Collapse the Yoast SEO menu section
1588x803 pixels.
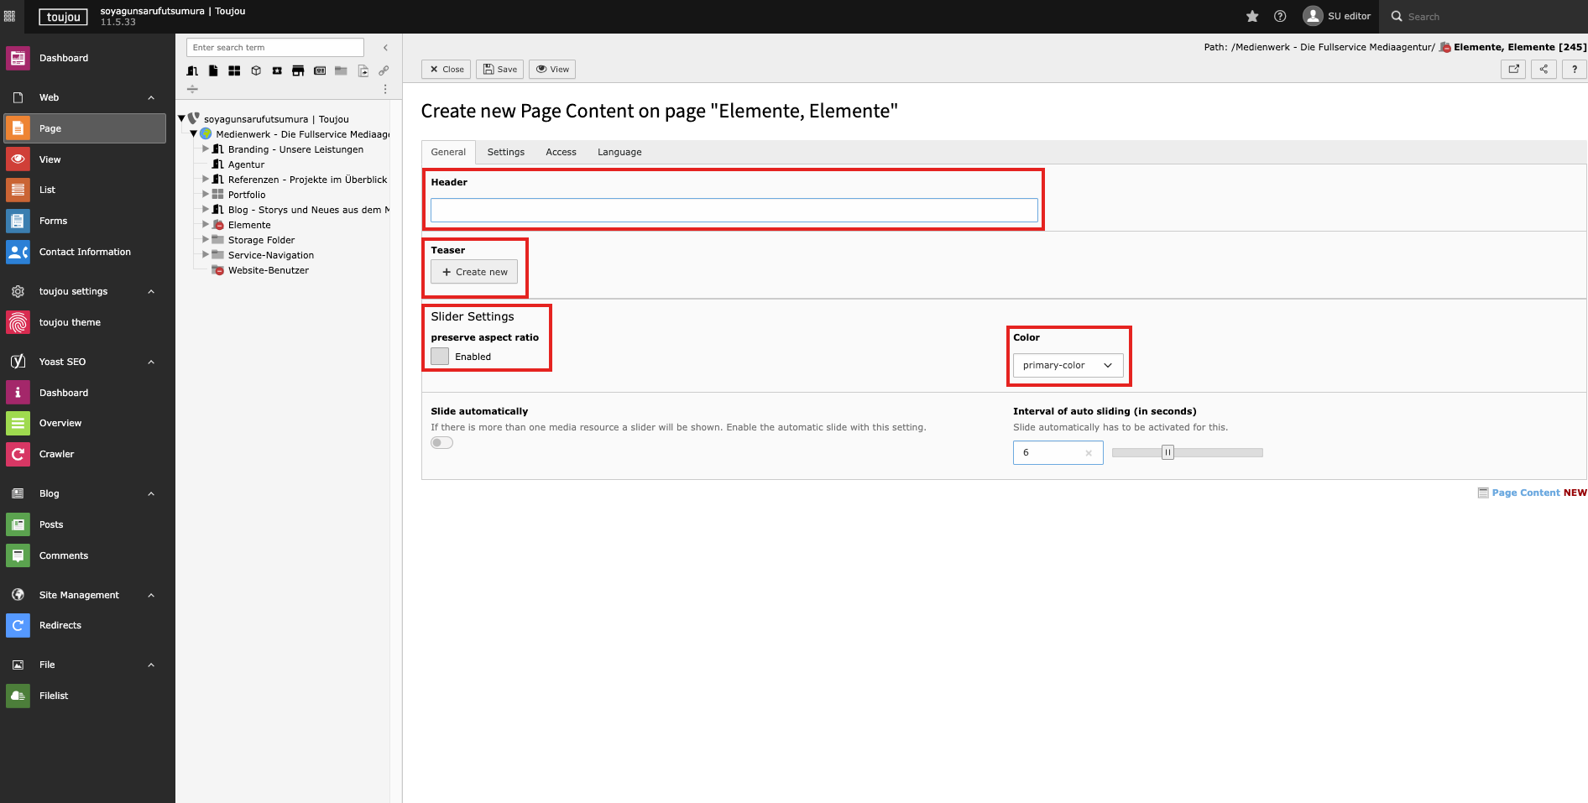[151, 362]
